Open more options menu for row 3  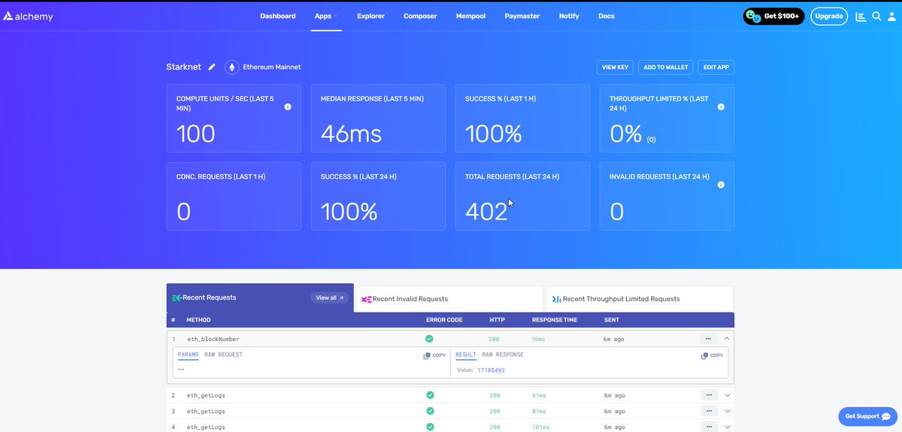coord(708,411)
